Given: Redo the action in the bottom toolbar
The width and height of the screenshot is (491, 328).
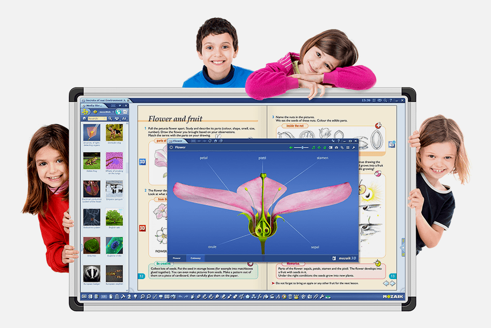Looking at the screenshot, I should [186, 296].
